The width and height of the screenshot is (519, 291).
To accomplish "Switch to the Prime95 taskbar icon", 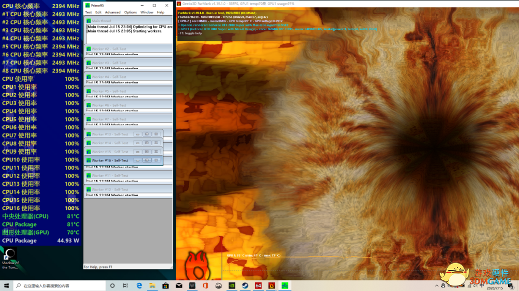I will 285,286.
